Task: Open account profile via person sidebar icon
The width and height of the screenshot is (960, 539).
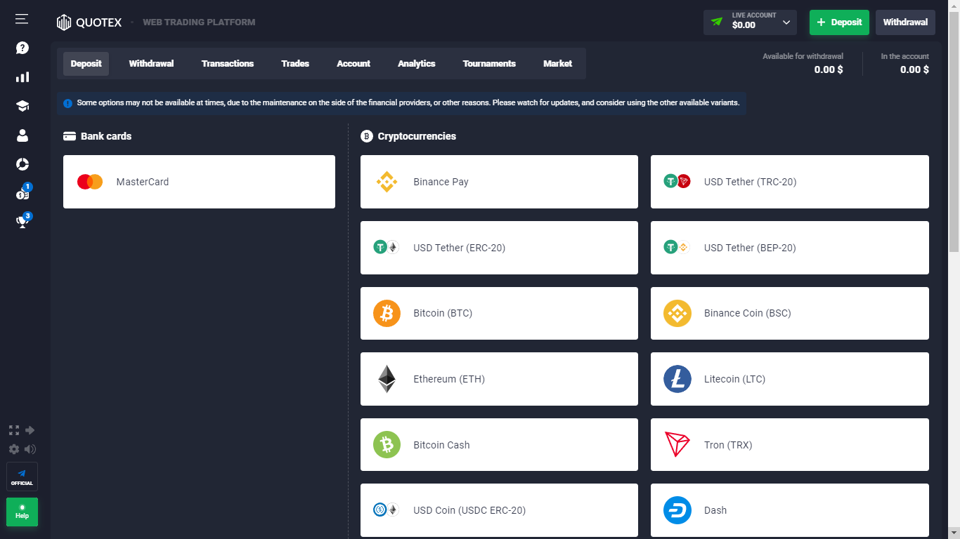Action: point(22,135)
